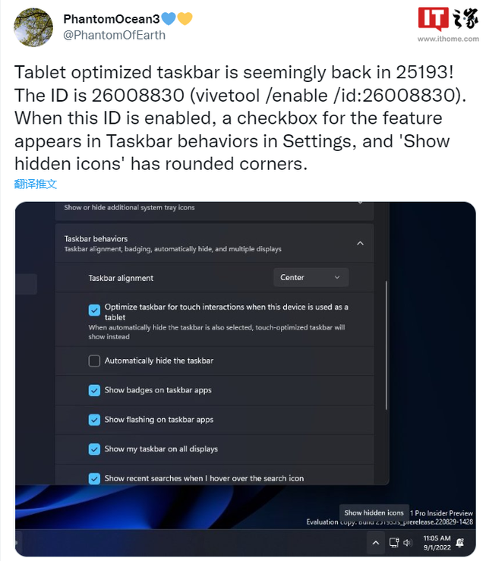Click the volume speaker tray icon

point(407,543)
